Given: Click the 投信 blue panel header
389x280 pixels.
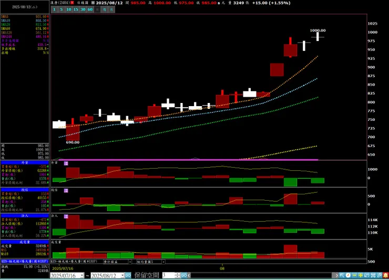Looking at the screenshot, I should pyautogui.click(x=25, y=190).
